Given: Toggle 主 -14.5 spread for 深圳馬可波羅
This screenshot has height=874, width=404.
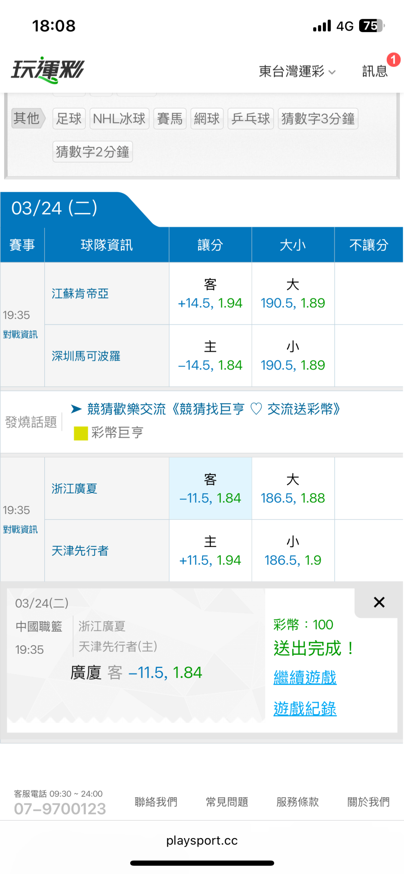Looking at the screenshot, I should pos(210,356).
